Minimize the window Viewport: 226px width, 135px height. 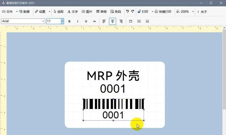point(201,3)
